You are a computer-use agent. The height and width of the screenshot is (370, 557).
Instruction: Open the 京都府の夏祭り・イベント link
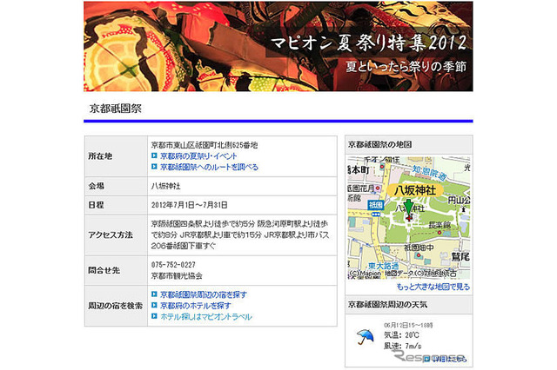coord(200,155)
